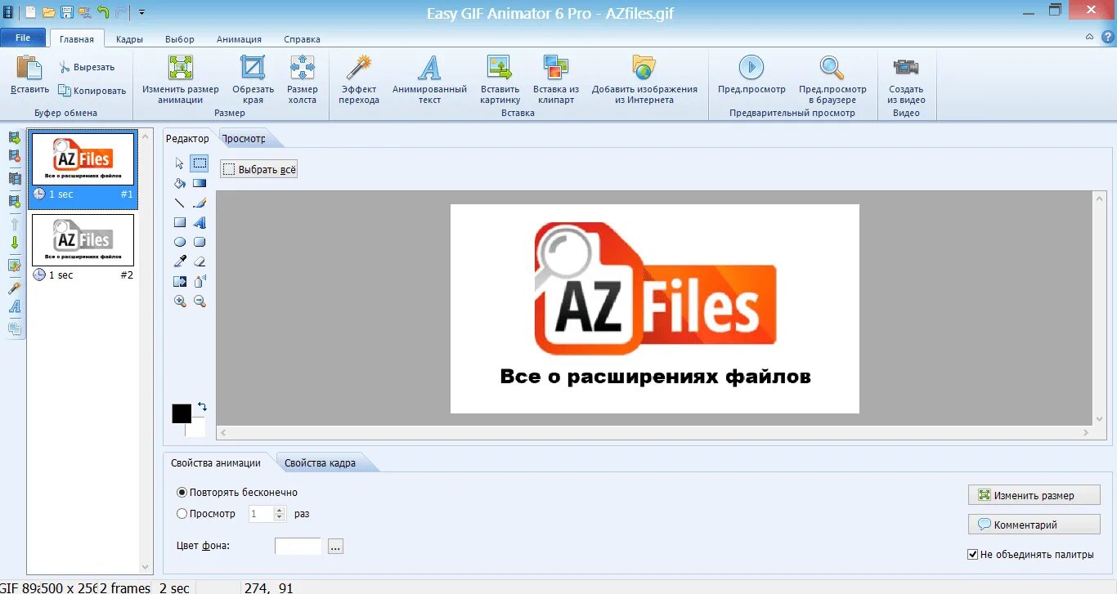
Task: Click the Цвет фона white swatch
Action: 298,546
